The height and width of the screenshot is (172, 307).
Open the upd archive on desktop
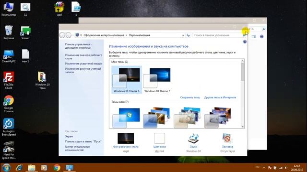(59, 9)
